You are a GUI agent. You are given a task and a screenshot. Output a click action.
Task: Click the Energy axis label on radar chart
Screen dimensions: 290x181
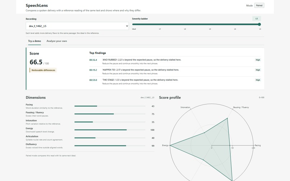click(x=165, y=145)
